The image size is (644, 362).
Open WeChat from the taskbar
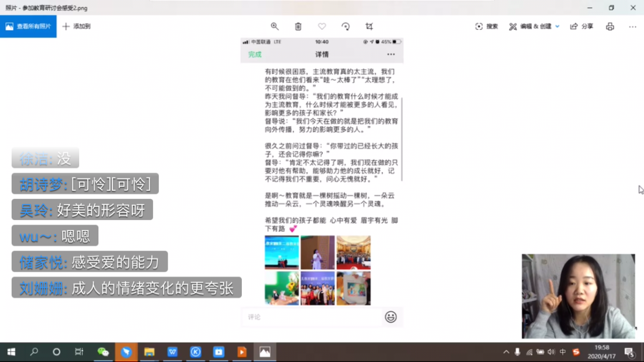tap(103, 352)
